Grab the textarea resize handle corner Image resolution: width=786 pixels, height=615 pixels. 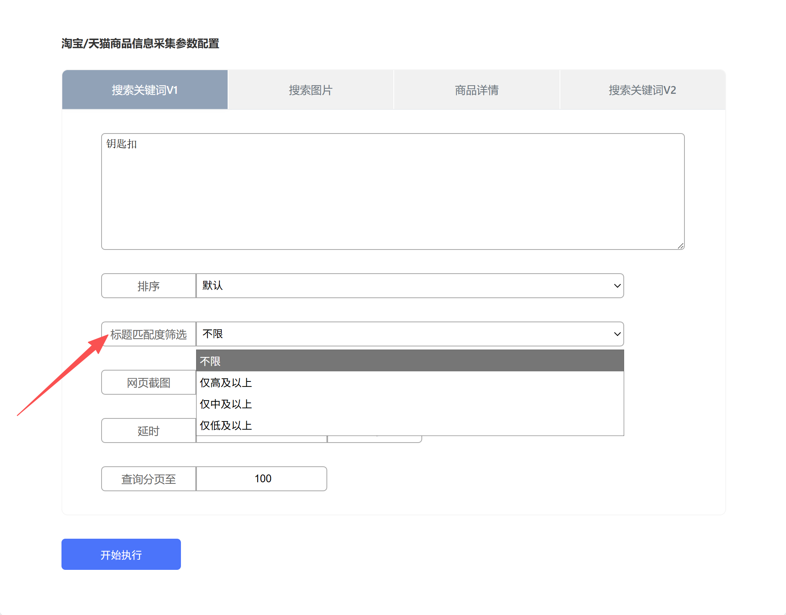(681, 246)
